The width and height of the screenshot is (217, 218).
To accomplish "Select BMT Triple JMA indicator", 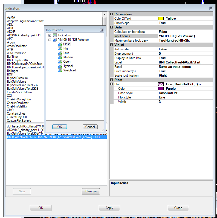I will click(x=18, y=60).
